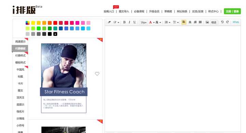Image resolution: width=246 pixels, height=133 pixels.
Task: Select the 模板样式 sidebar tab
Action: pyautogui.click(x=20, y=62)
